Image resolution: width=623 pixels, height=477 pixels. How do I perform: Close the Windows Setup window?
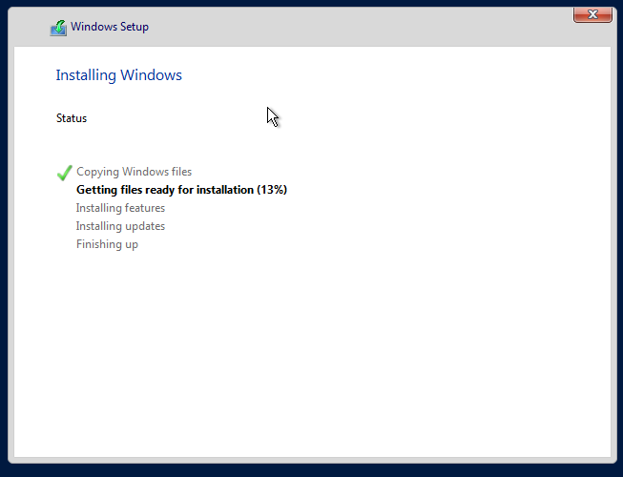click(x=592, y=14)
